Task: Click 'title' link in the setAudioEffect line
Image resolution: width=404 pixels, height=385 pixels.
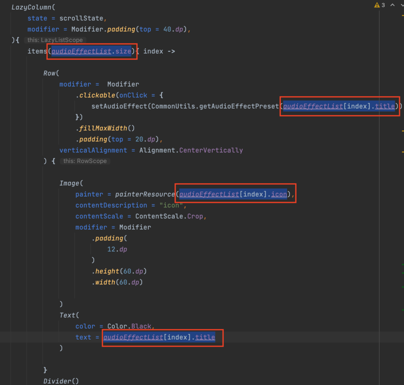Action: (385, 106)
